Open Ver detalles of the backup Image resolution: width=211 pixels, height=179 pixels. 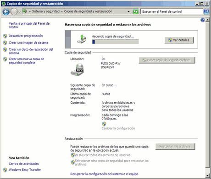pyautogui.click(x=179, y=40)
